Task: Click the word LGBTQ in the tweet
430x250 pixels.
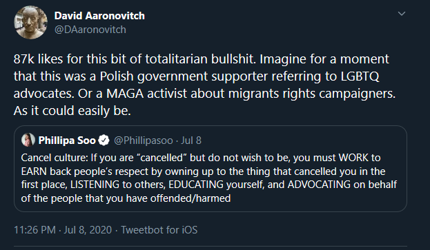Action: click(x=360, y=76)
